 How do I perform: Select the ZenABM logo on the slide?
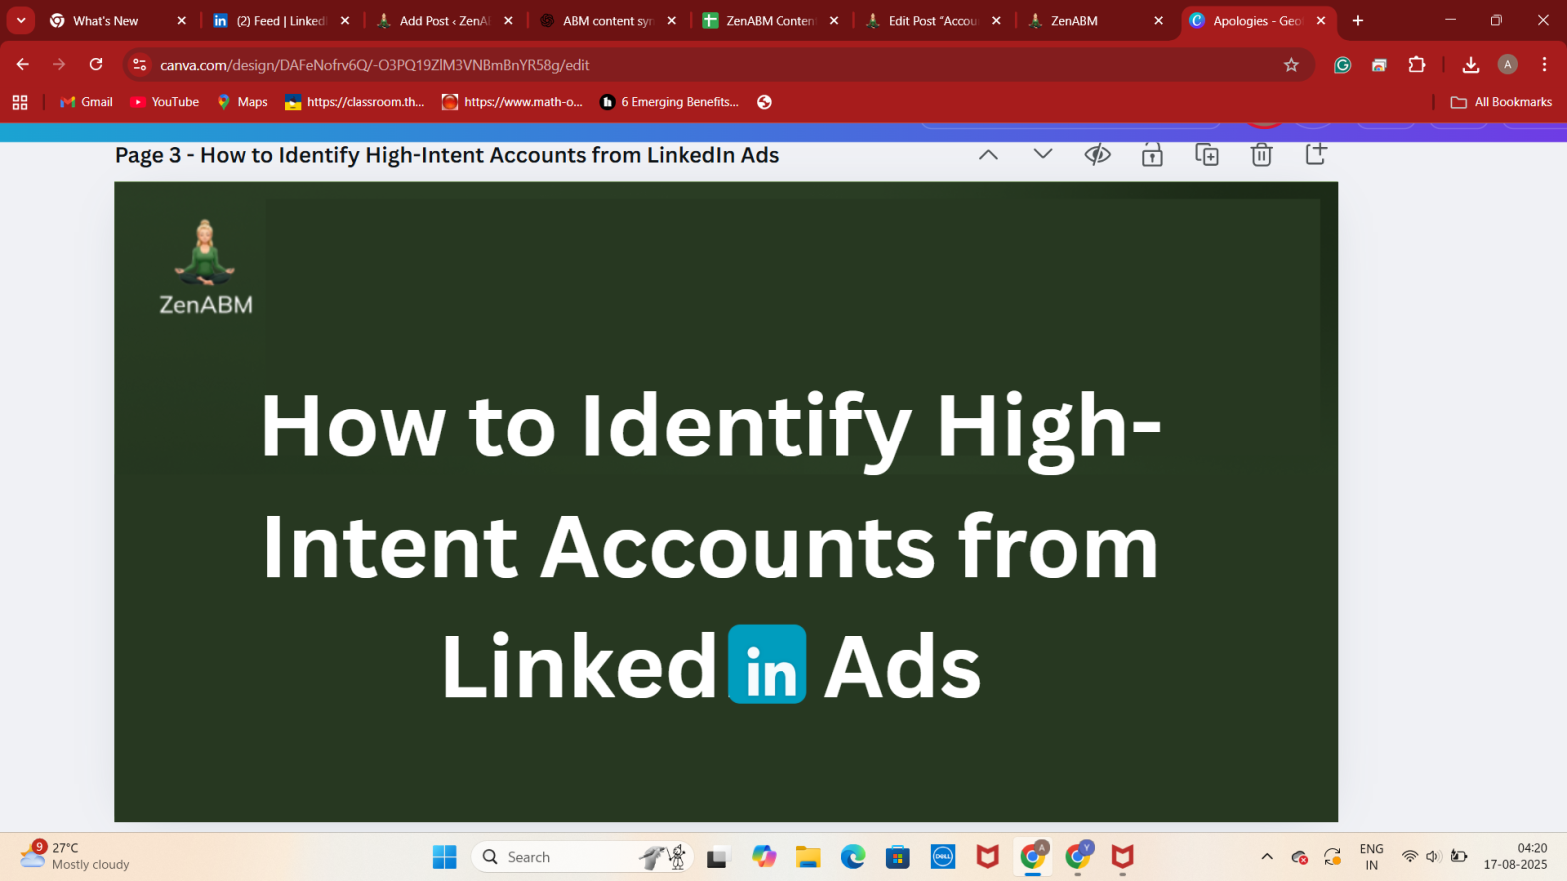[x=205, y=267]
